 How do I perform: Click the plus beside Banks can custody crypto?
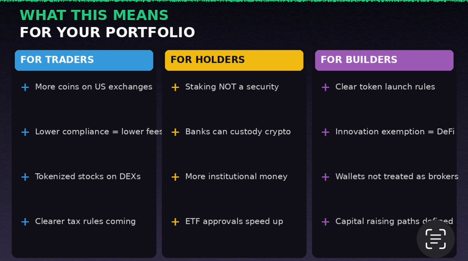(x=175, y=132)
